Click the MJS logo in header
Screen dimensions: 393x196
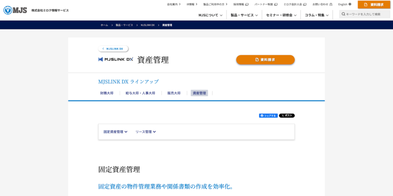pyautogui.click(x=15, y=10)
